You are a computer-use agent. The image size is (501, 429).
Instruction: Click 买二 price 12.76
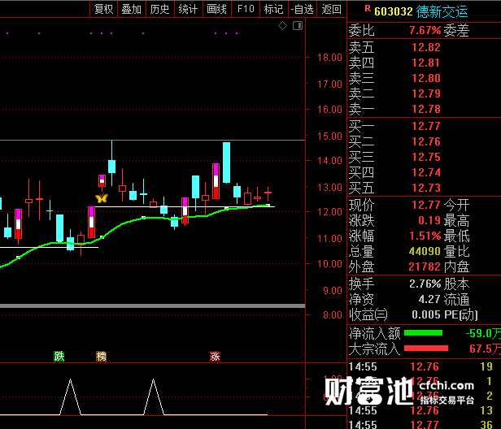coord(426,141)
